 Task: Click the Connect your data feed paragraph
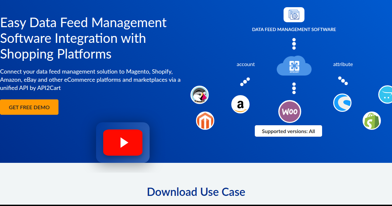(90, 79)
